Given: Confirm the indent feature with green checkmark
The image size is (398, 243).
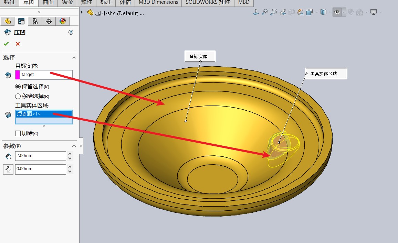Looking at the screenshot, I should click(x=6, y=44).
